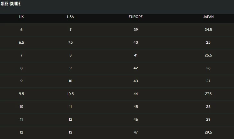Click the Japan size 24.5 cell
The height and width of the screenshot is (139, 234).
[208, 30]
